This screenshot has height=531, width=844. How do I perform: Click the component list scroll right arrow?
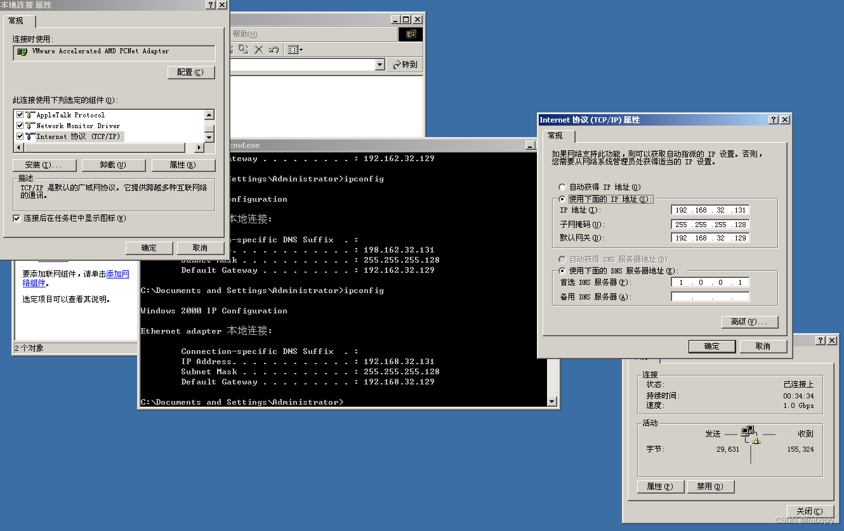(x=199, y=148)
